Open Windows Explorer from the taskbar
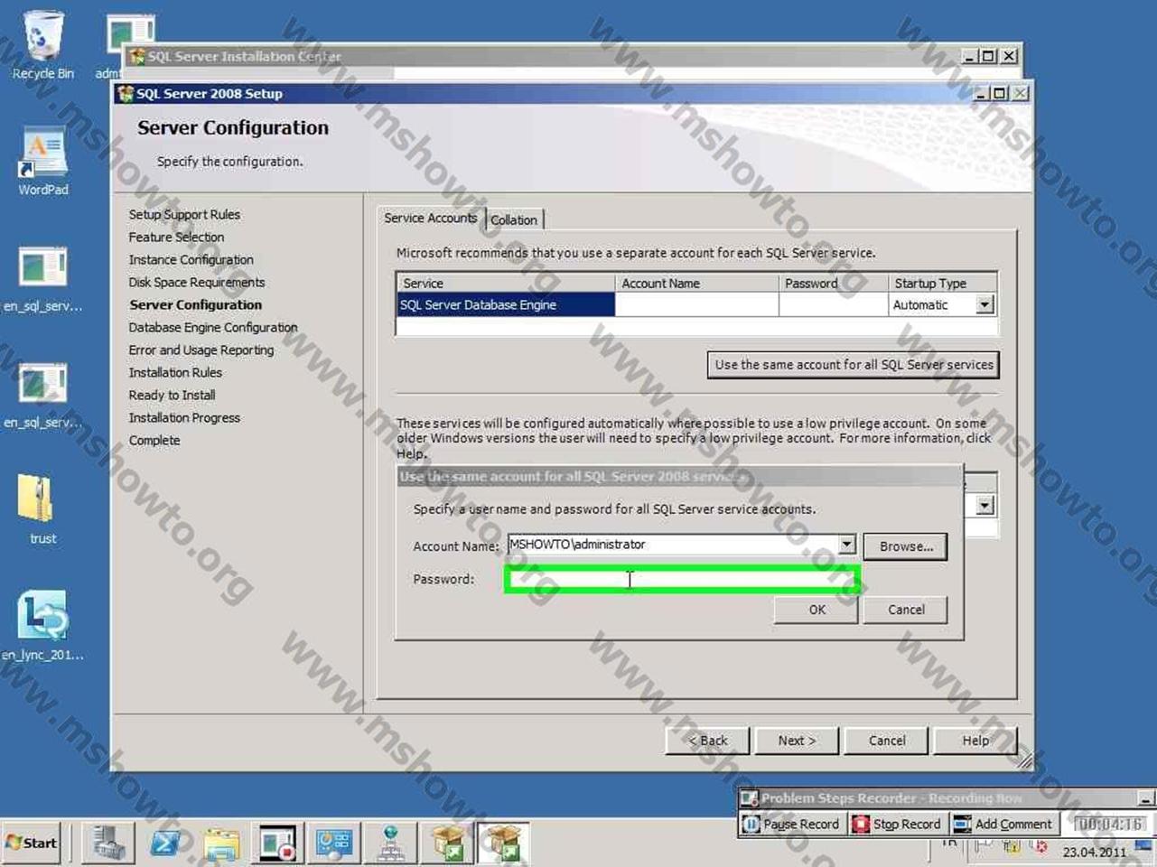The width and height of the screenshot is (1157, 867). (221, 844)
